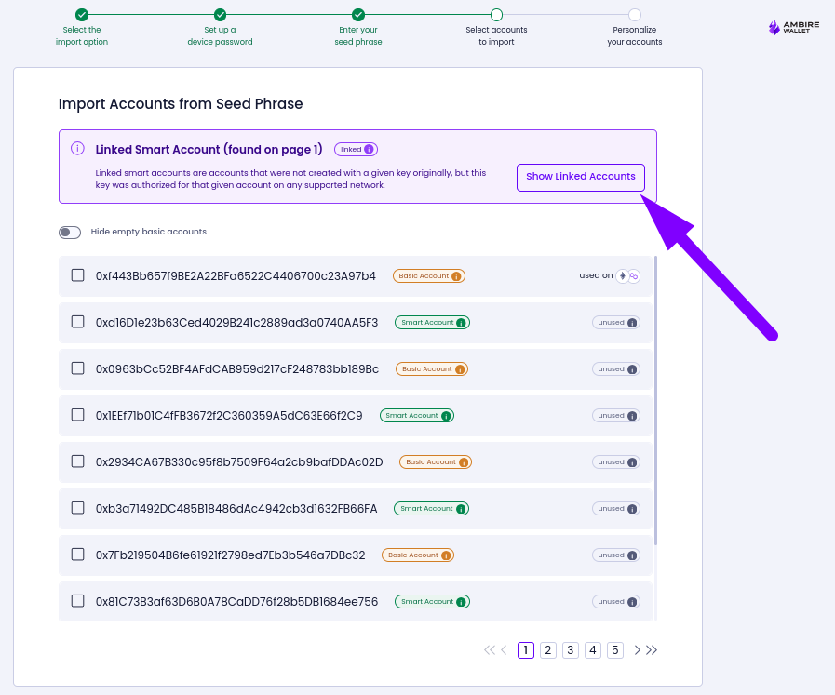
Task: Click address text 0x1EEf71b01C4fFB3672f2C360359A5dC63E66f2C9
Action: pyautogui.click(x=229, y=416)
